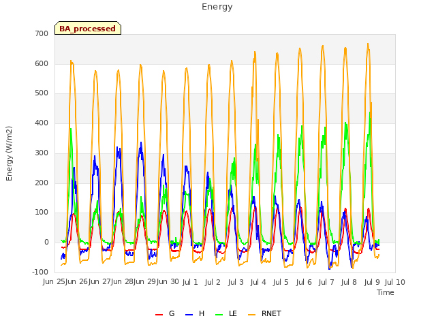Click the 400 y-axis tick label
Screen dimensions: 436x327
pyautogui.click(x=42, y=123)
